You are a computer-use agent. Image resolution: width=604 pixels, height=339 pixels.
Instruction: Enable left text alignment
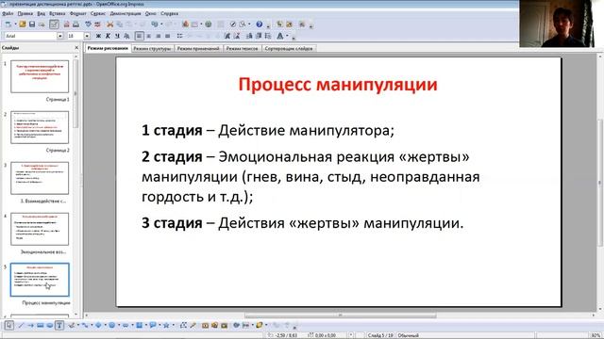[x=139, y=36]
